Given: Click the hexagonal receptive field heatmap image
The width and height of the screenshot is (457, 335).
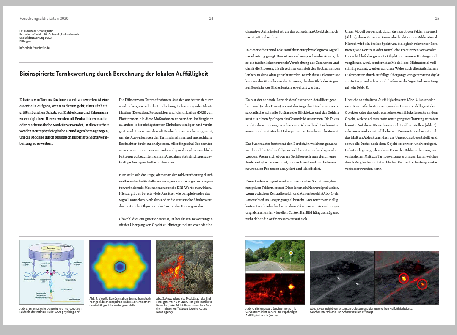Looking at the screenshot, I should coord(120,267).
